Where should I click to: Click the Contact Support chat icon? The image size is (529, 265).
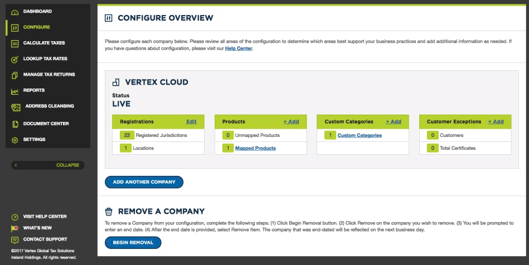[x=14, y=240]
